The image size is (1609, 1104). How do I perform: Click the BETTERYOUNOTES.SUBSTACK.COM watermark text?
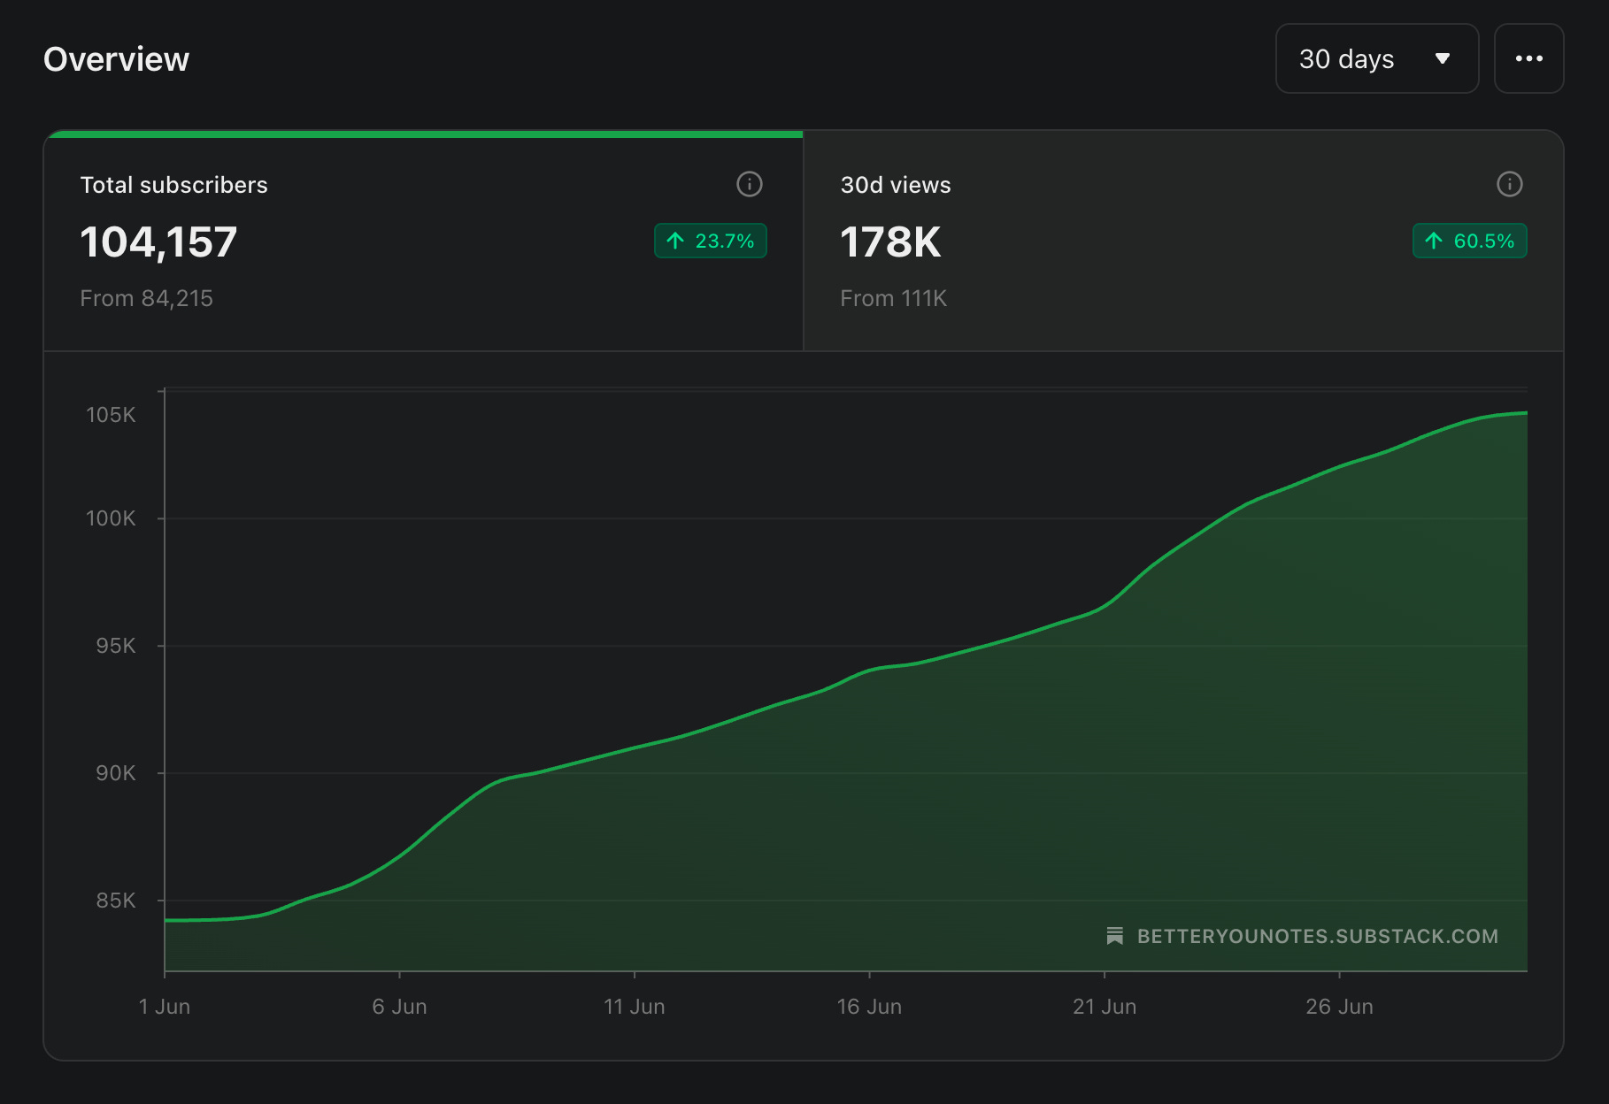(x=1318, y=936)
